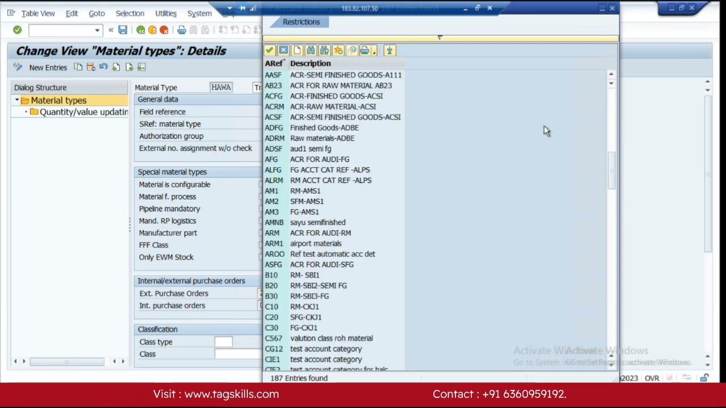Confirm selection with green check in popup
This screenshot has width=726, height=408.
269,51
